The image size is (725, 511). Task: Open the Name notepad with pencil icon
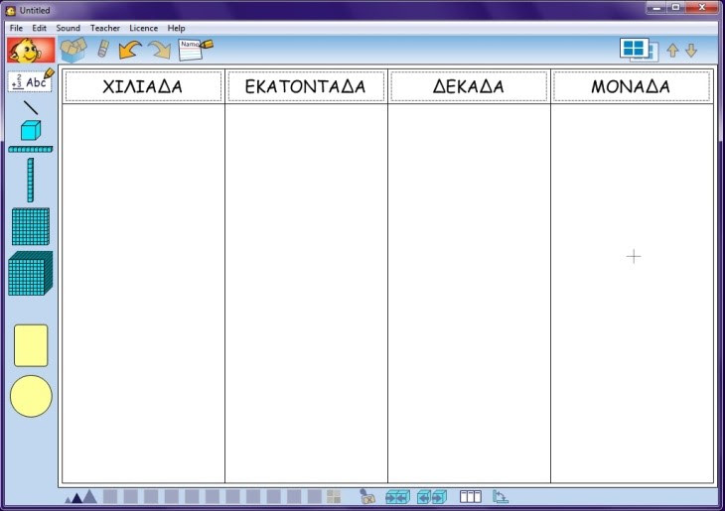[196, 50]
